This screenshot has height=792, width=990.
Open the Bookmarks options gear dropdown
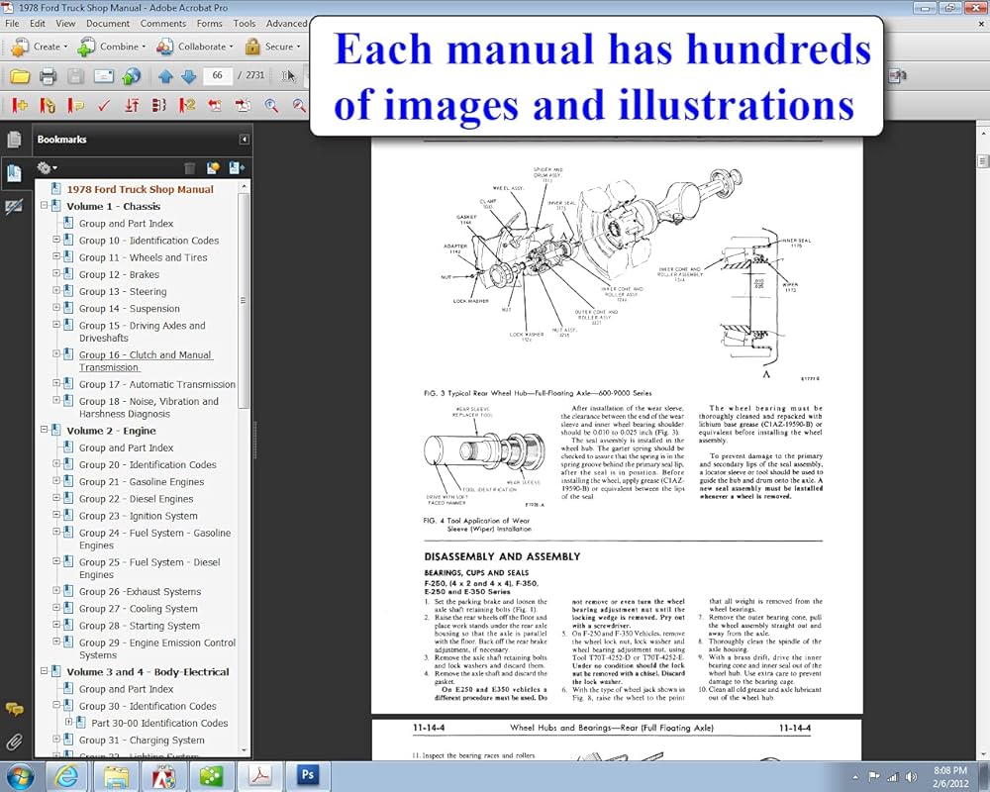[x=47, y=168]
